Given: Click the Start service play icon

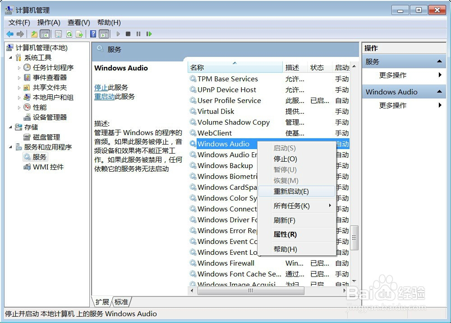Looking at the screenshot, I should click(118, 34).
